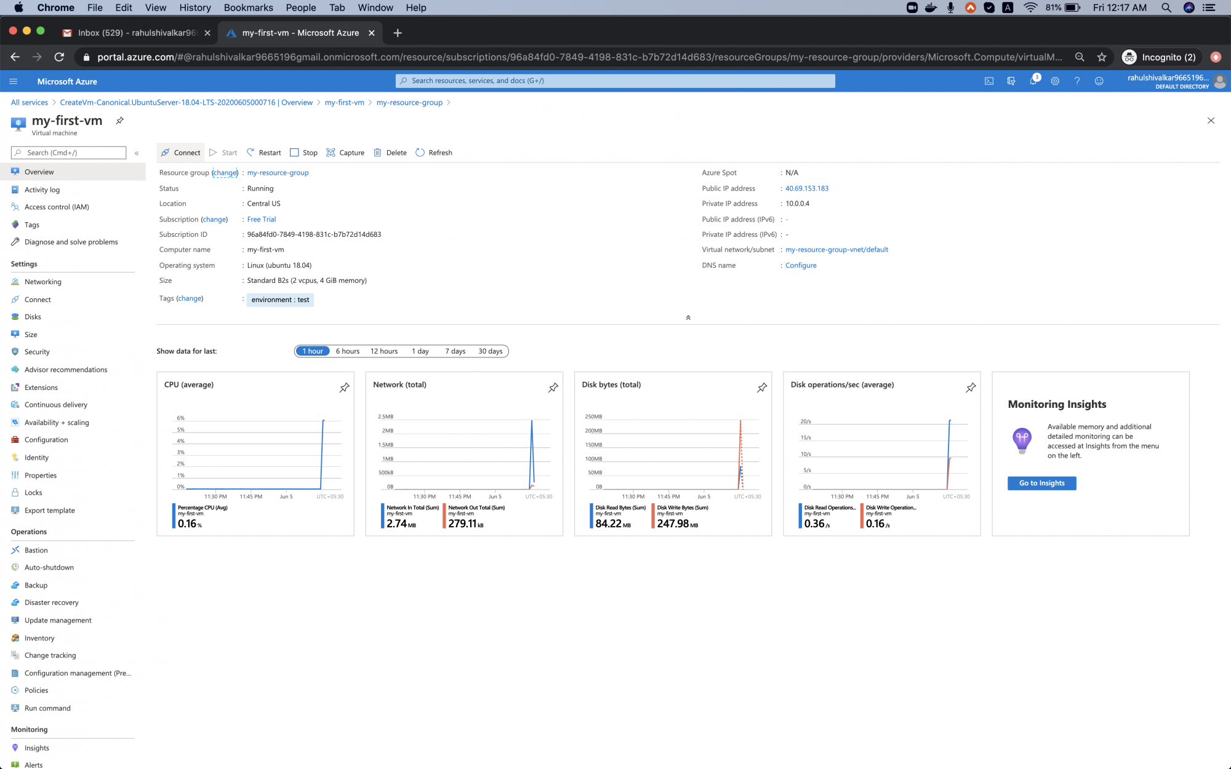Click the environment test tag chip
1231x769 pixels.
280,300
